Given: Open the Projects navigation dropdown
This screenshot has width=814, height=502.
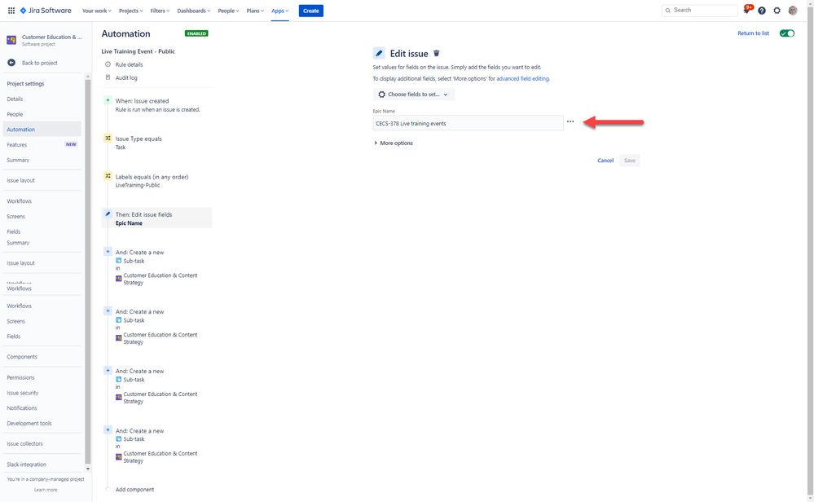Looking at the screenshot, I should [130, 11].
